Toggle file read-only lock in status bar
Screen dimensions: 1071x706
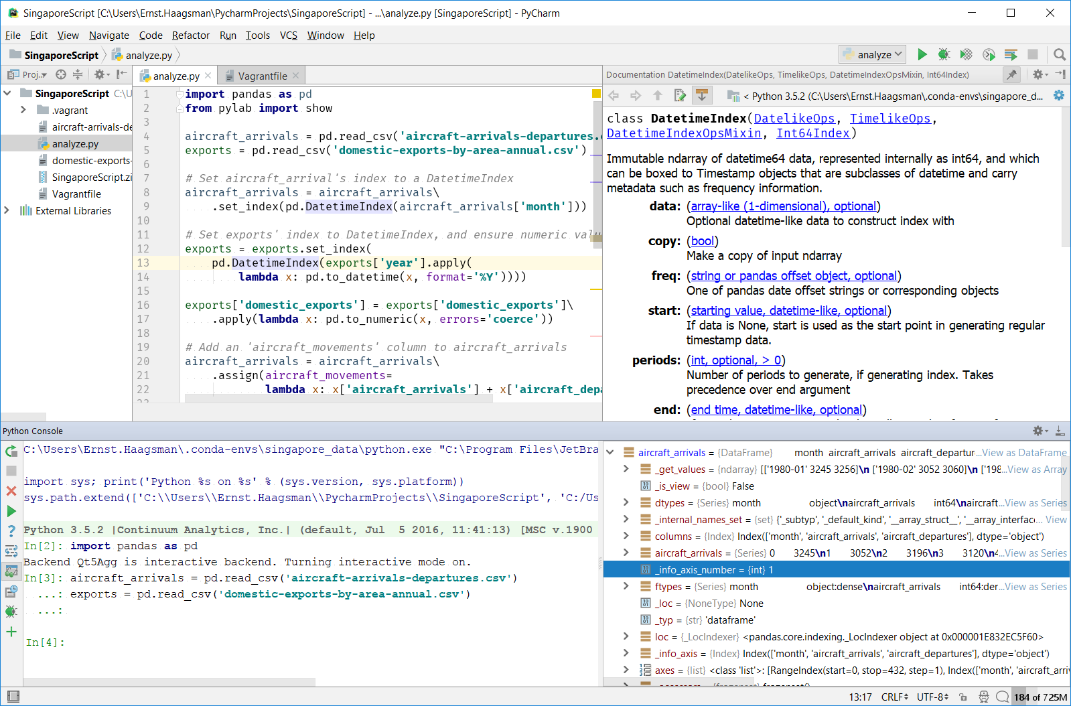pyautogui.click(x=963, y=697)
